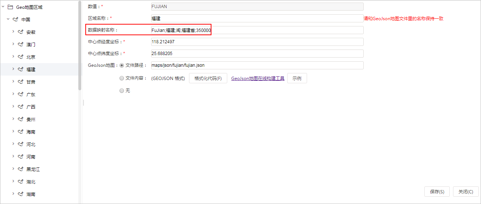Expand the 贵州 tree node
Image resolution: width=481 pixels, height=204 pixels.
[13, 119]
